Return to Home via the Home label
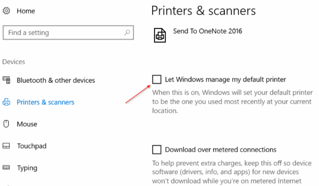This screenshot has width=319, height=186. pyautogui.click(x=26, y=11)
